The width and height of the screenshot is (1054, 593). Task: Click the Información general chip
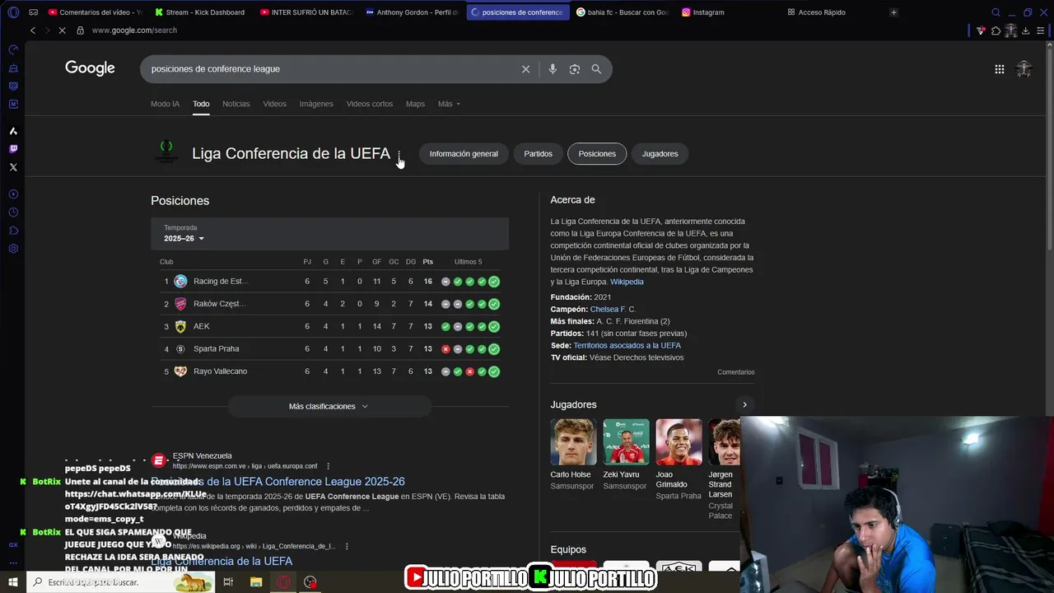click(464, 154)
